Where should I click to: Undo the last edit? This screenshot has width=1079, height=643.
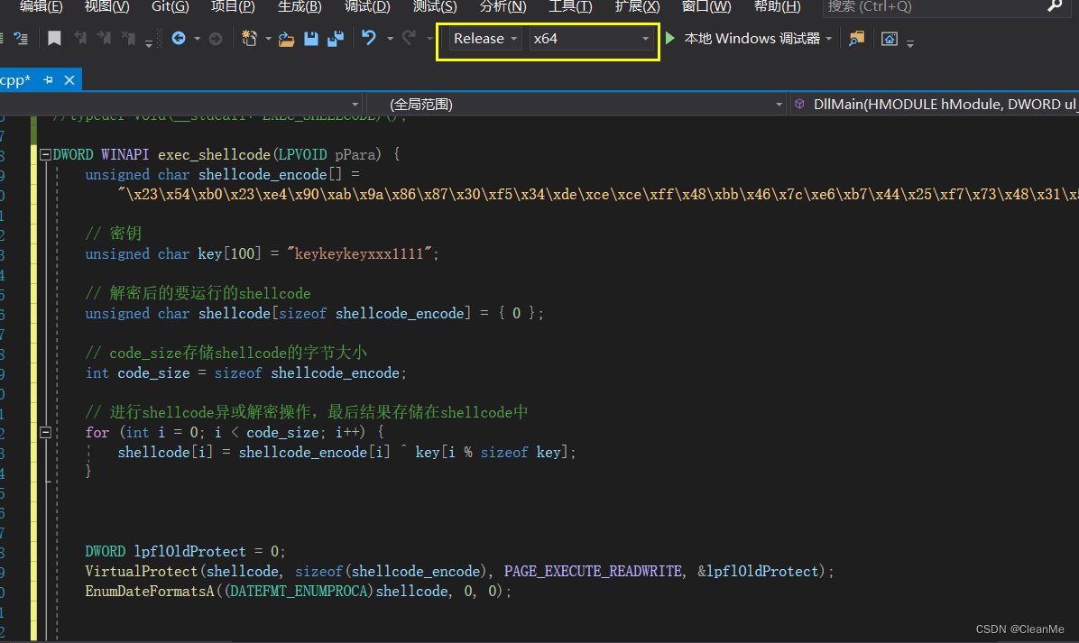click(x=369, y=38)
